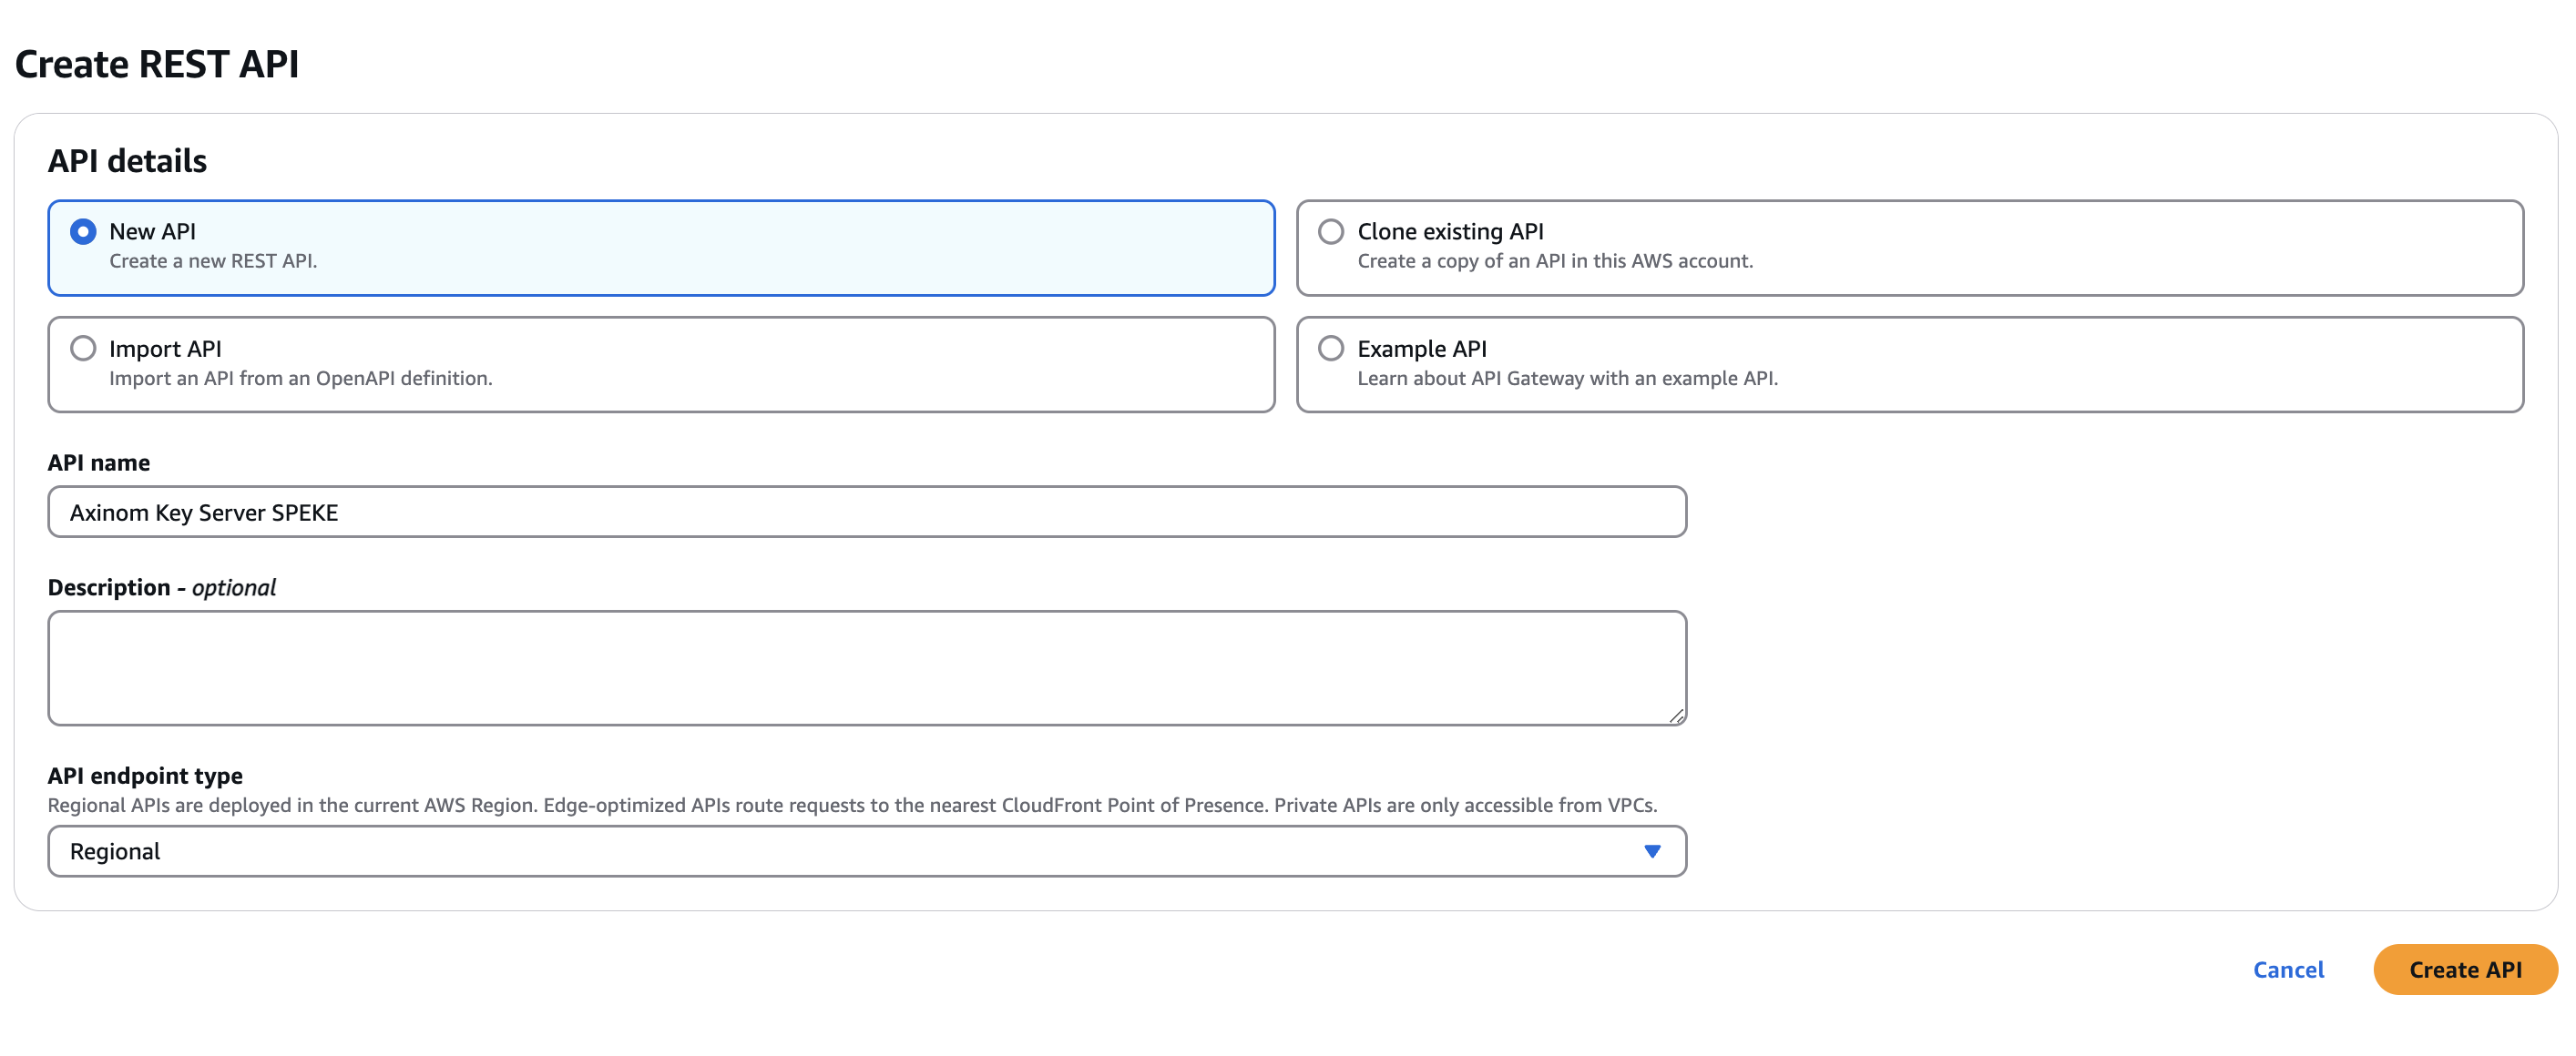Choose the Import API radio button
Screen dimensions: 2576x1056
coord(83,349)
